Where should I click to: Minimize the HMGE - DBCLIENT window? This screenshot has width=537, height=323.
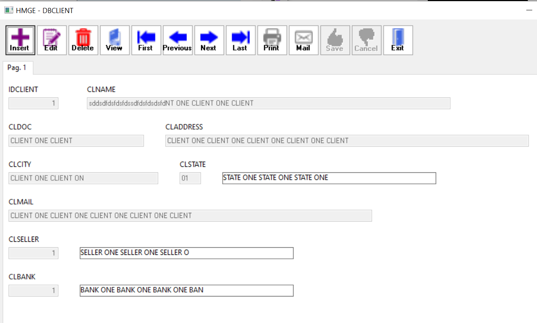point(529,10)
